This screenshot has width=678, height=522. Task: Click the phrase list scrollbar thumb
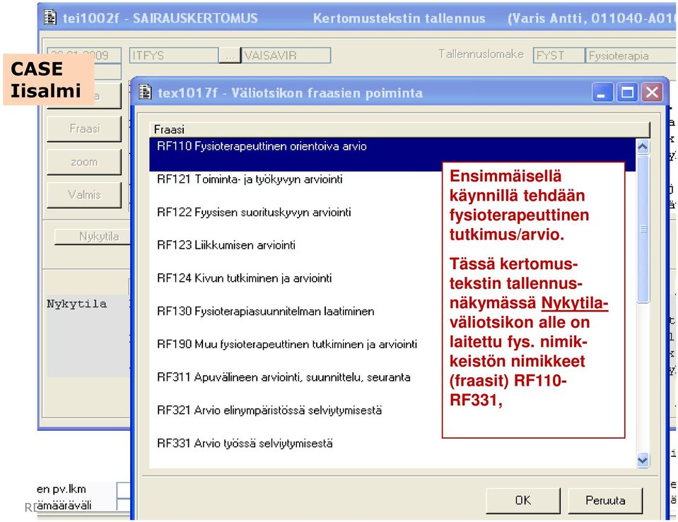643,229
